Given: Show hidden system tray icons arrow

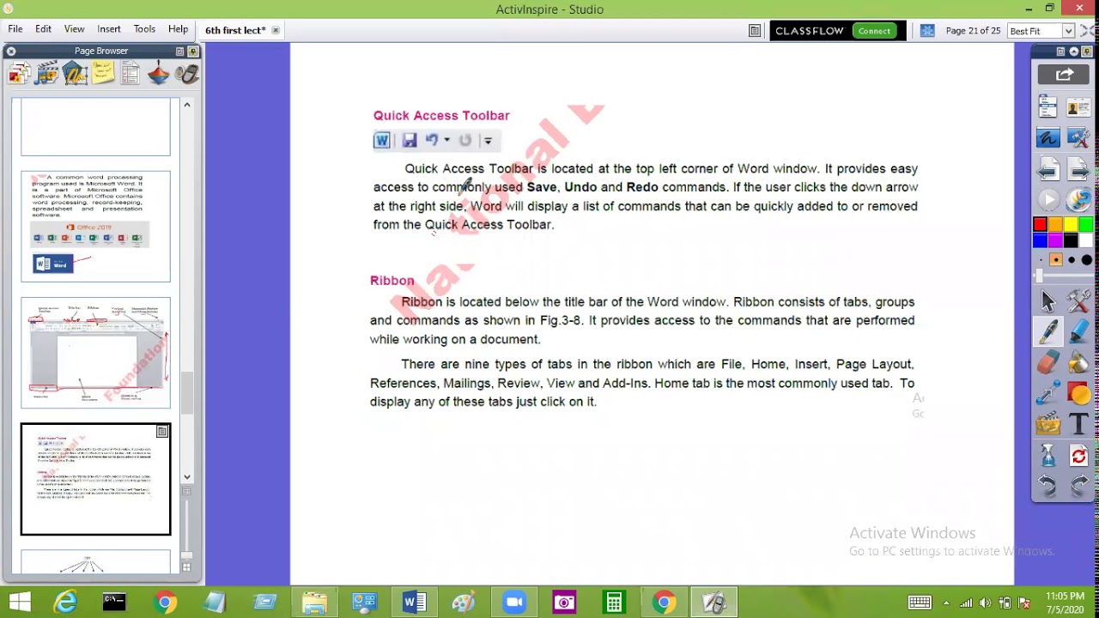Looking at the screenshot, I should coord(946,603).
